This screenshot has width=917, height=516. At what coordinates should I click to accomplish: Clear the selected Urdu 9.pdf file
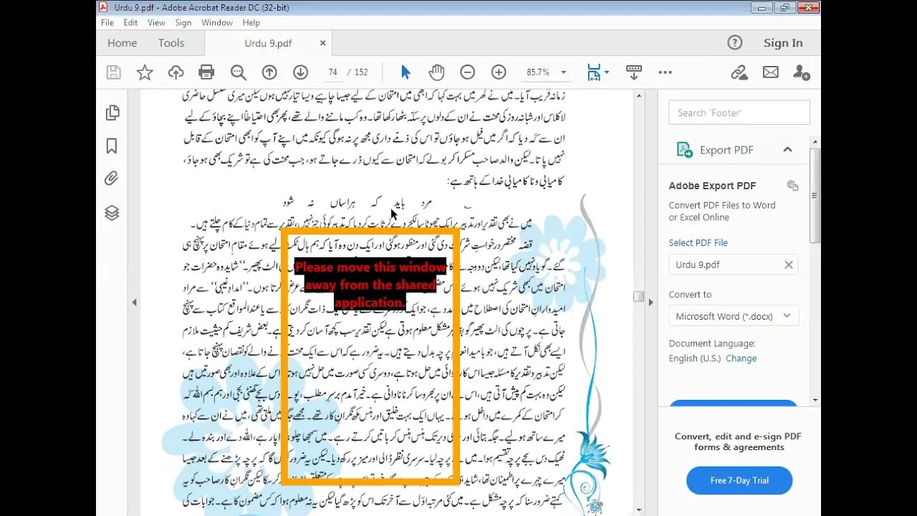tap(789, 264)
